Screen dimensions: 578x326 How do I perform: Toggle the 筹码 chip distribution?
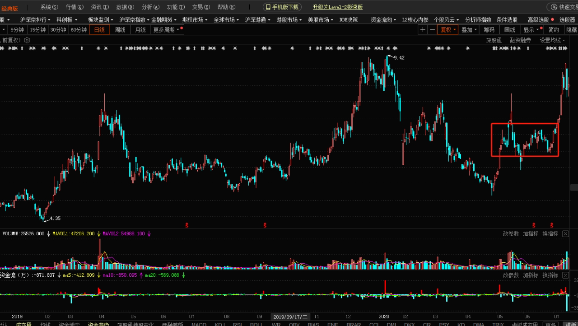pos(489,30)
